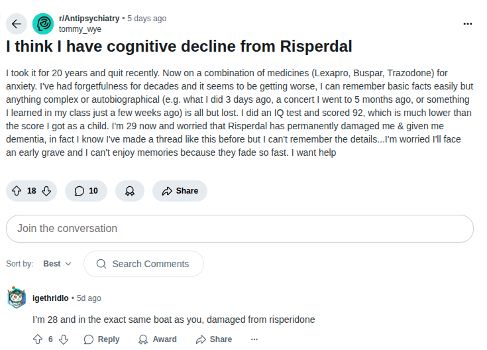Expand the Sort by Best dropdown
The height and width of the screenshot is (350, 487).
click(x=57, y=264)
